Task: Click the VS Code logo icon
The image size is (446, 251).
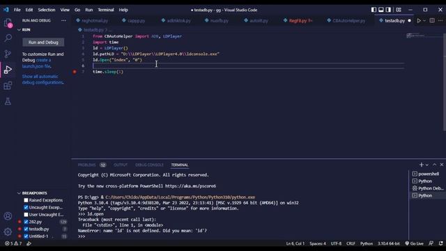Action: (x=6, y=10)
